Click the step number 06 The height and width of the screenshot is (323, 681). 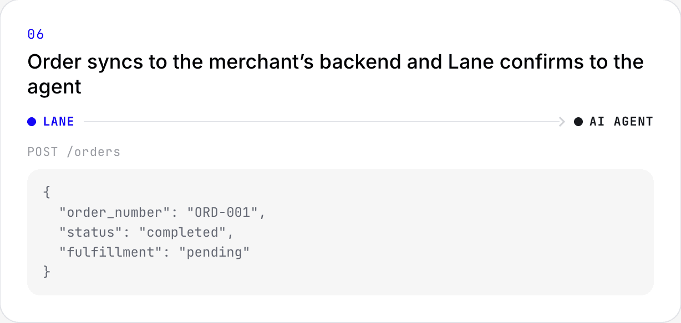click(x=35, y=34)
